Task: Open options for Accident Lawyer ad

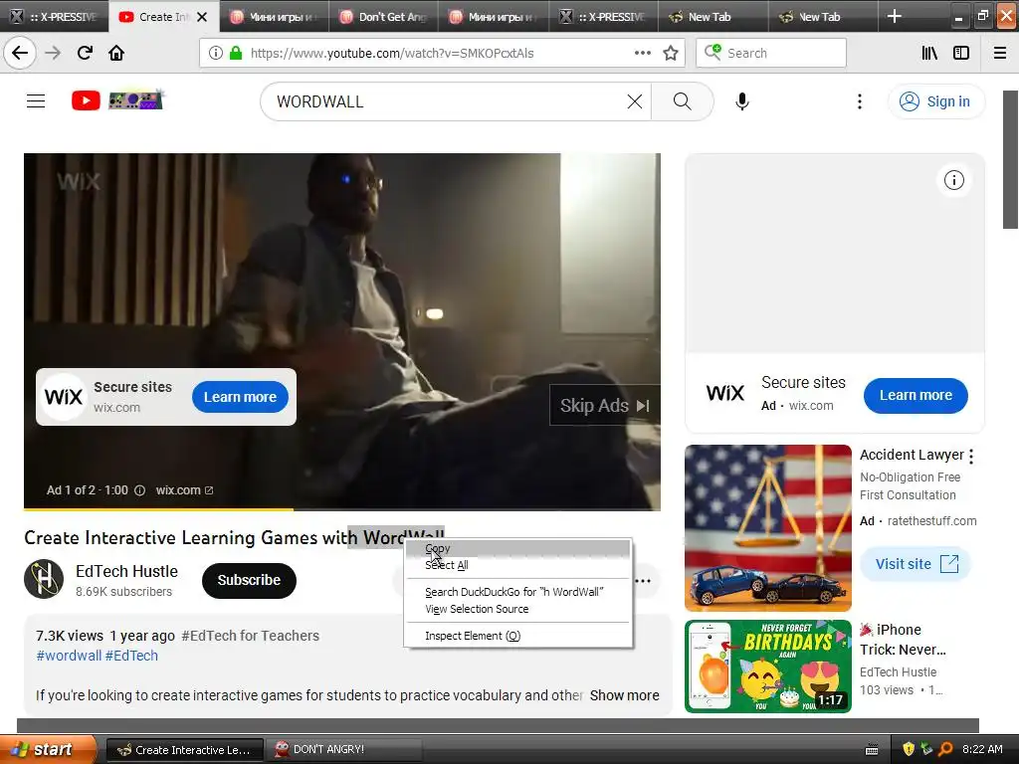Action: (971, 456)
